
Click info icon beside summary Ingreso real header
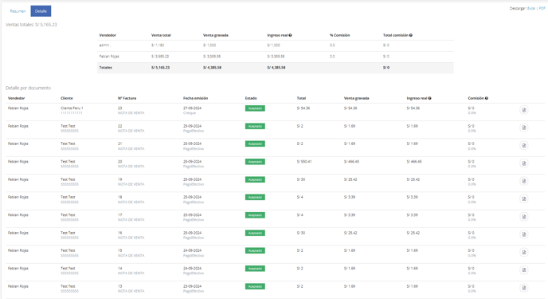click(x=290, y=35)
